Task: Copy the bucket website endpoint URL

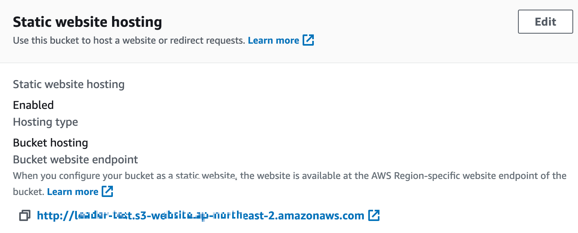Action: point(25,216)
